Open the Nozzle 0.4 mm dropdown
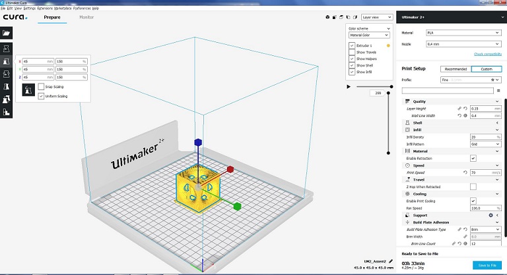Viewport: 507px width, 275px height. 463,44
